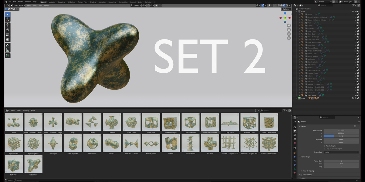Select the Rotate tool in toolbar

8,30
